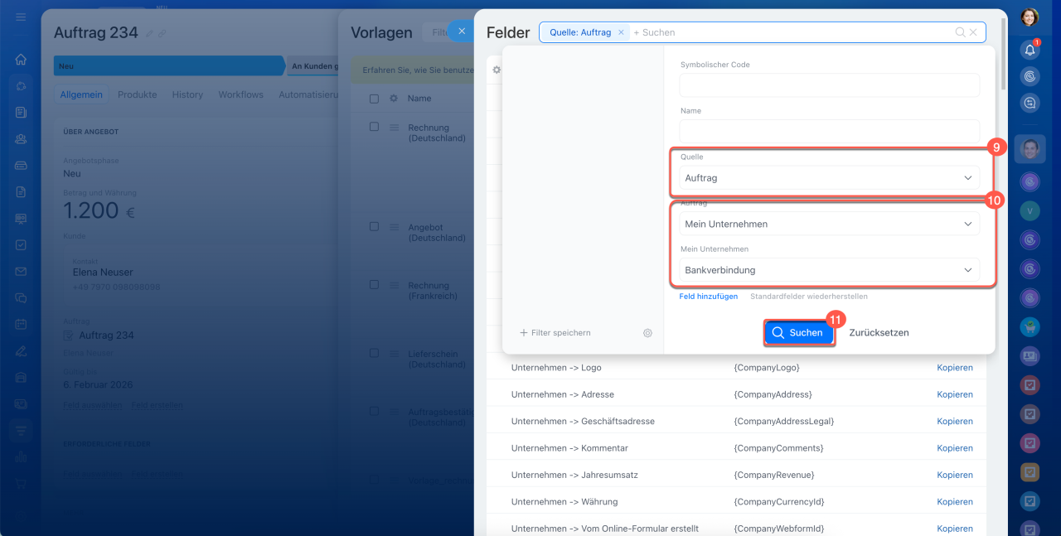
Task: Click the 'Unternehmen -> Vom Online-Formular erstellt' row
Action: pyautogui.click(x=736, y=529)
